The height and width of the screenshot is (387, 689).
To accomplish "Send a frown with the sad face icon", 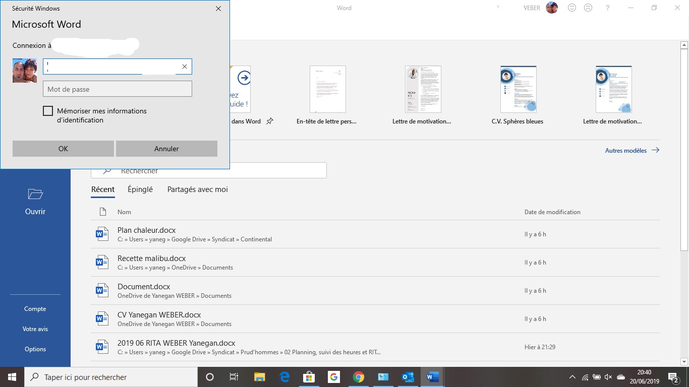I will (588, 8).
